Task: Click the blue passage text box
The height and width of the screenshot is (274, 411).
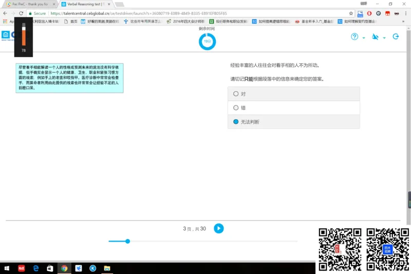Action: 69,78
